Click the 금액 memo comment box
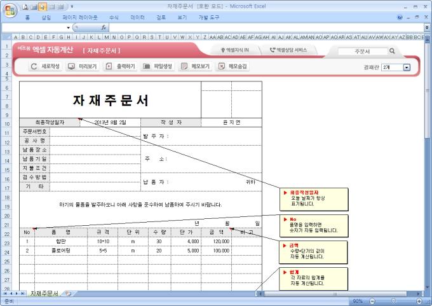 (313, 252)
